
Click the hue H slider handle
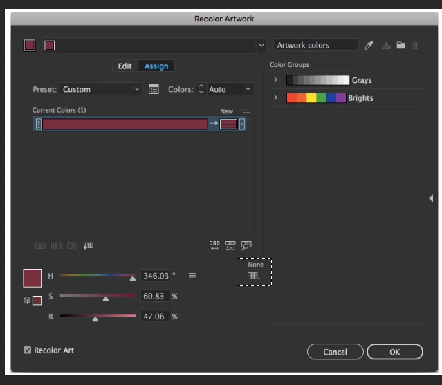133,279
